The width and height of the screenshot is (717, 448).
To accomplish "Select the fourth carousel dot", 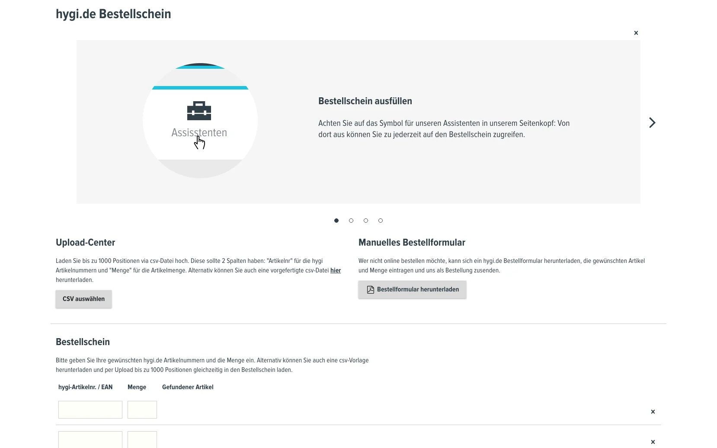I will coord(381,221).
